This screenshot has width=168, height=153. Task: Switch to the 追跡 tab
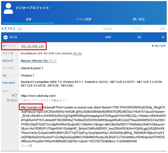click(29, 19)
